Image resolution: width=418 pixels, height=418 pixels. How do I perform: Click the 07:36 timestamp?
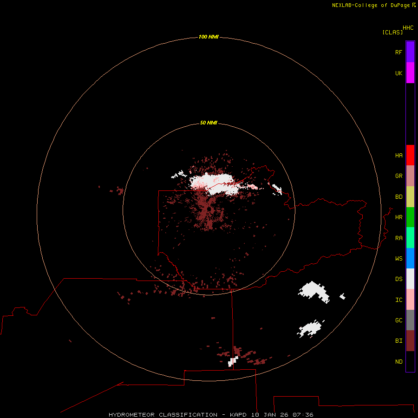[303, 415]
